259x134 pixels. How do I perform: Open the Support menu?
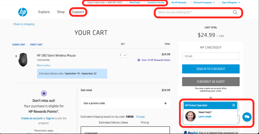click(x=78, y=12)
